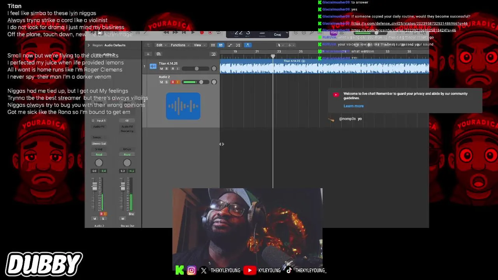
Task: Click the global tracks button above headers
Action: [213, 54]
